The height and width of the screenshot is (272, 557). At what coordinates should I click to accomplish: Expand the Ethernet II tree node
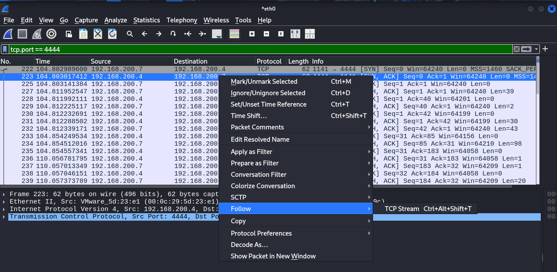pos(4,202)
